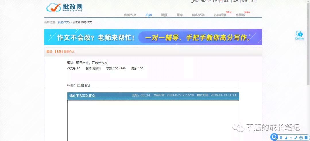310x141 pixels.
Task: Open the 消息 link at top
Action: (235, 1)
